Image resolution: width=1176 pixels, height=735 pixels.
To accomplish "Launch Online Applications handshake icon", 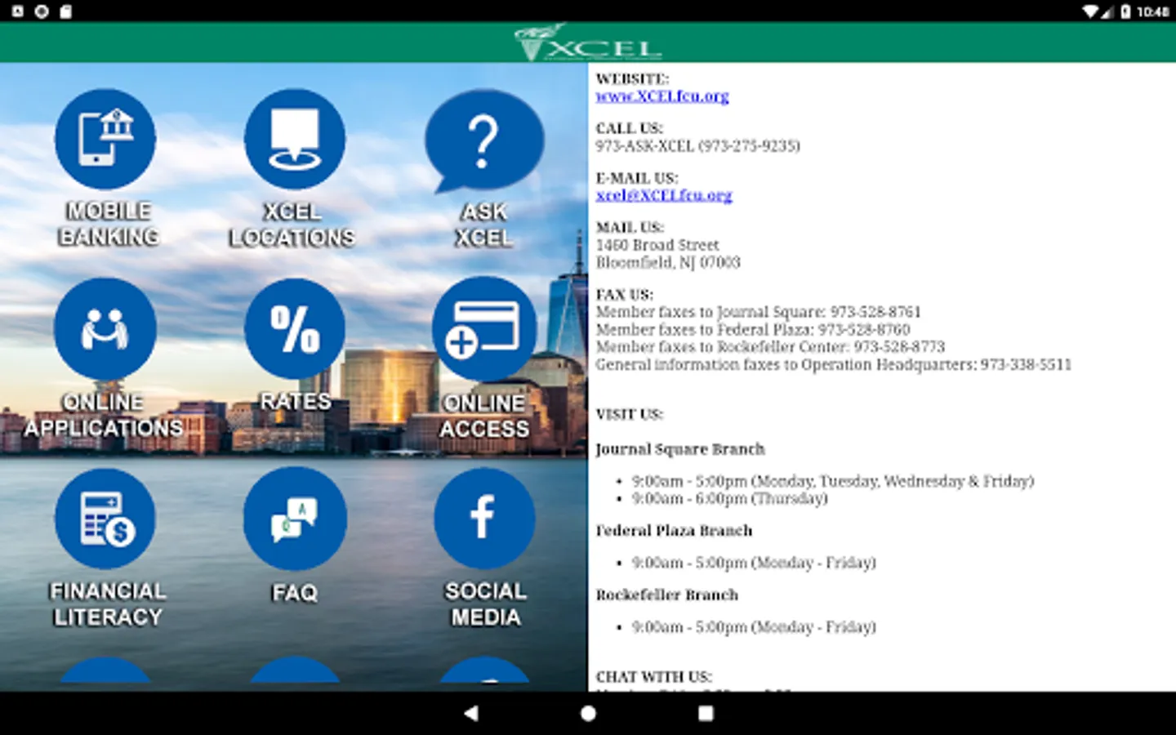I will click(x=105, y=329).
